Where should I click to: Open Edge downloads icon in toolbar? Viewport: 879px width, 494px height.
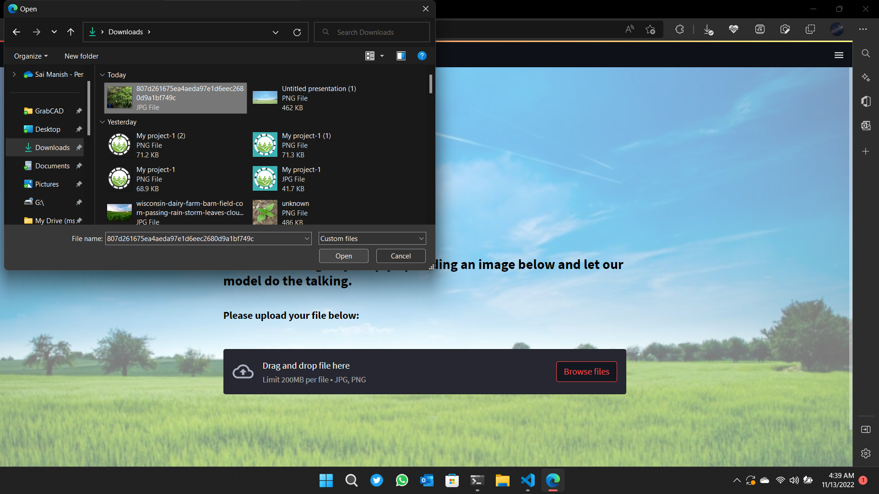[708, 30]
